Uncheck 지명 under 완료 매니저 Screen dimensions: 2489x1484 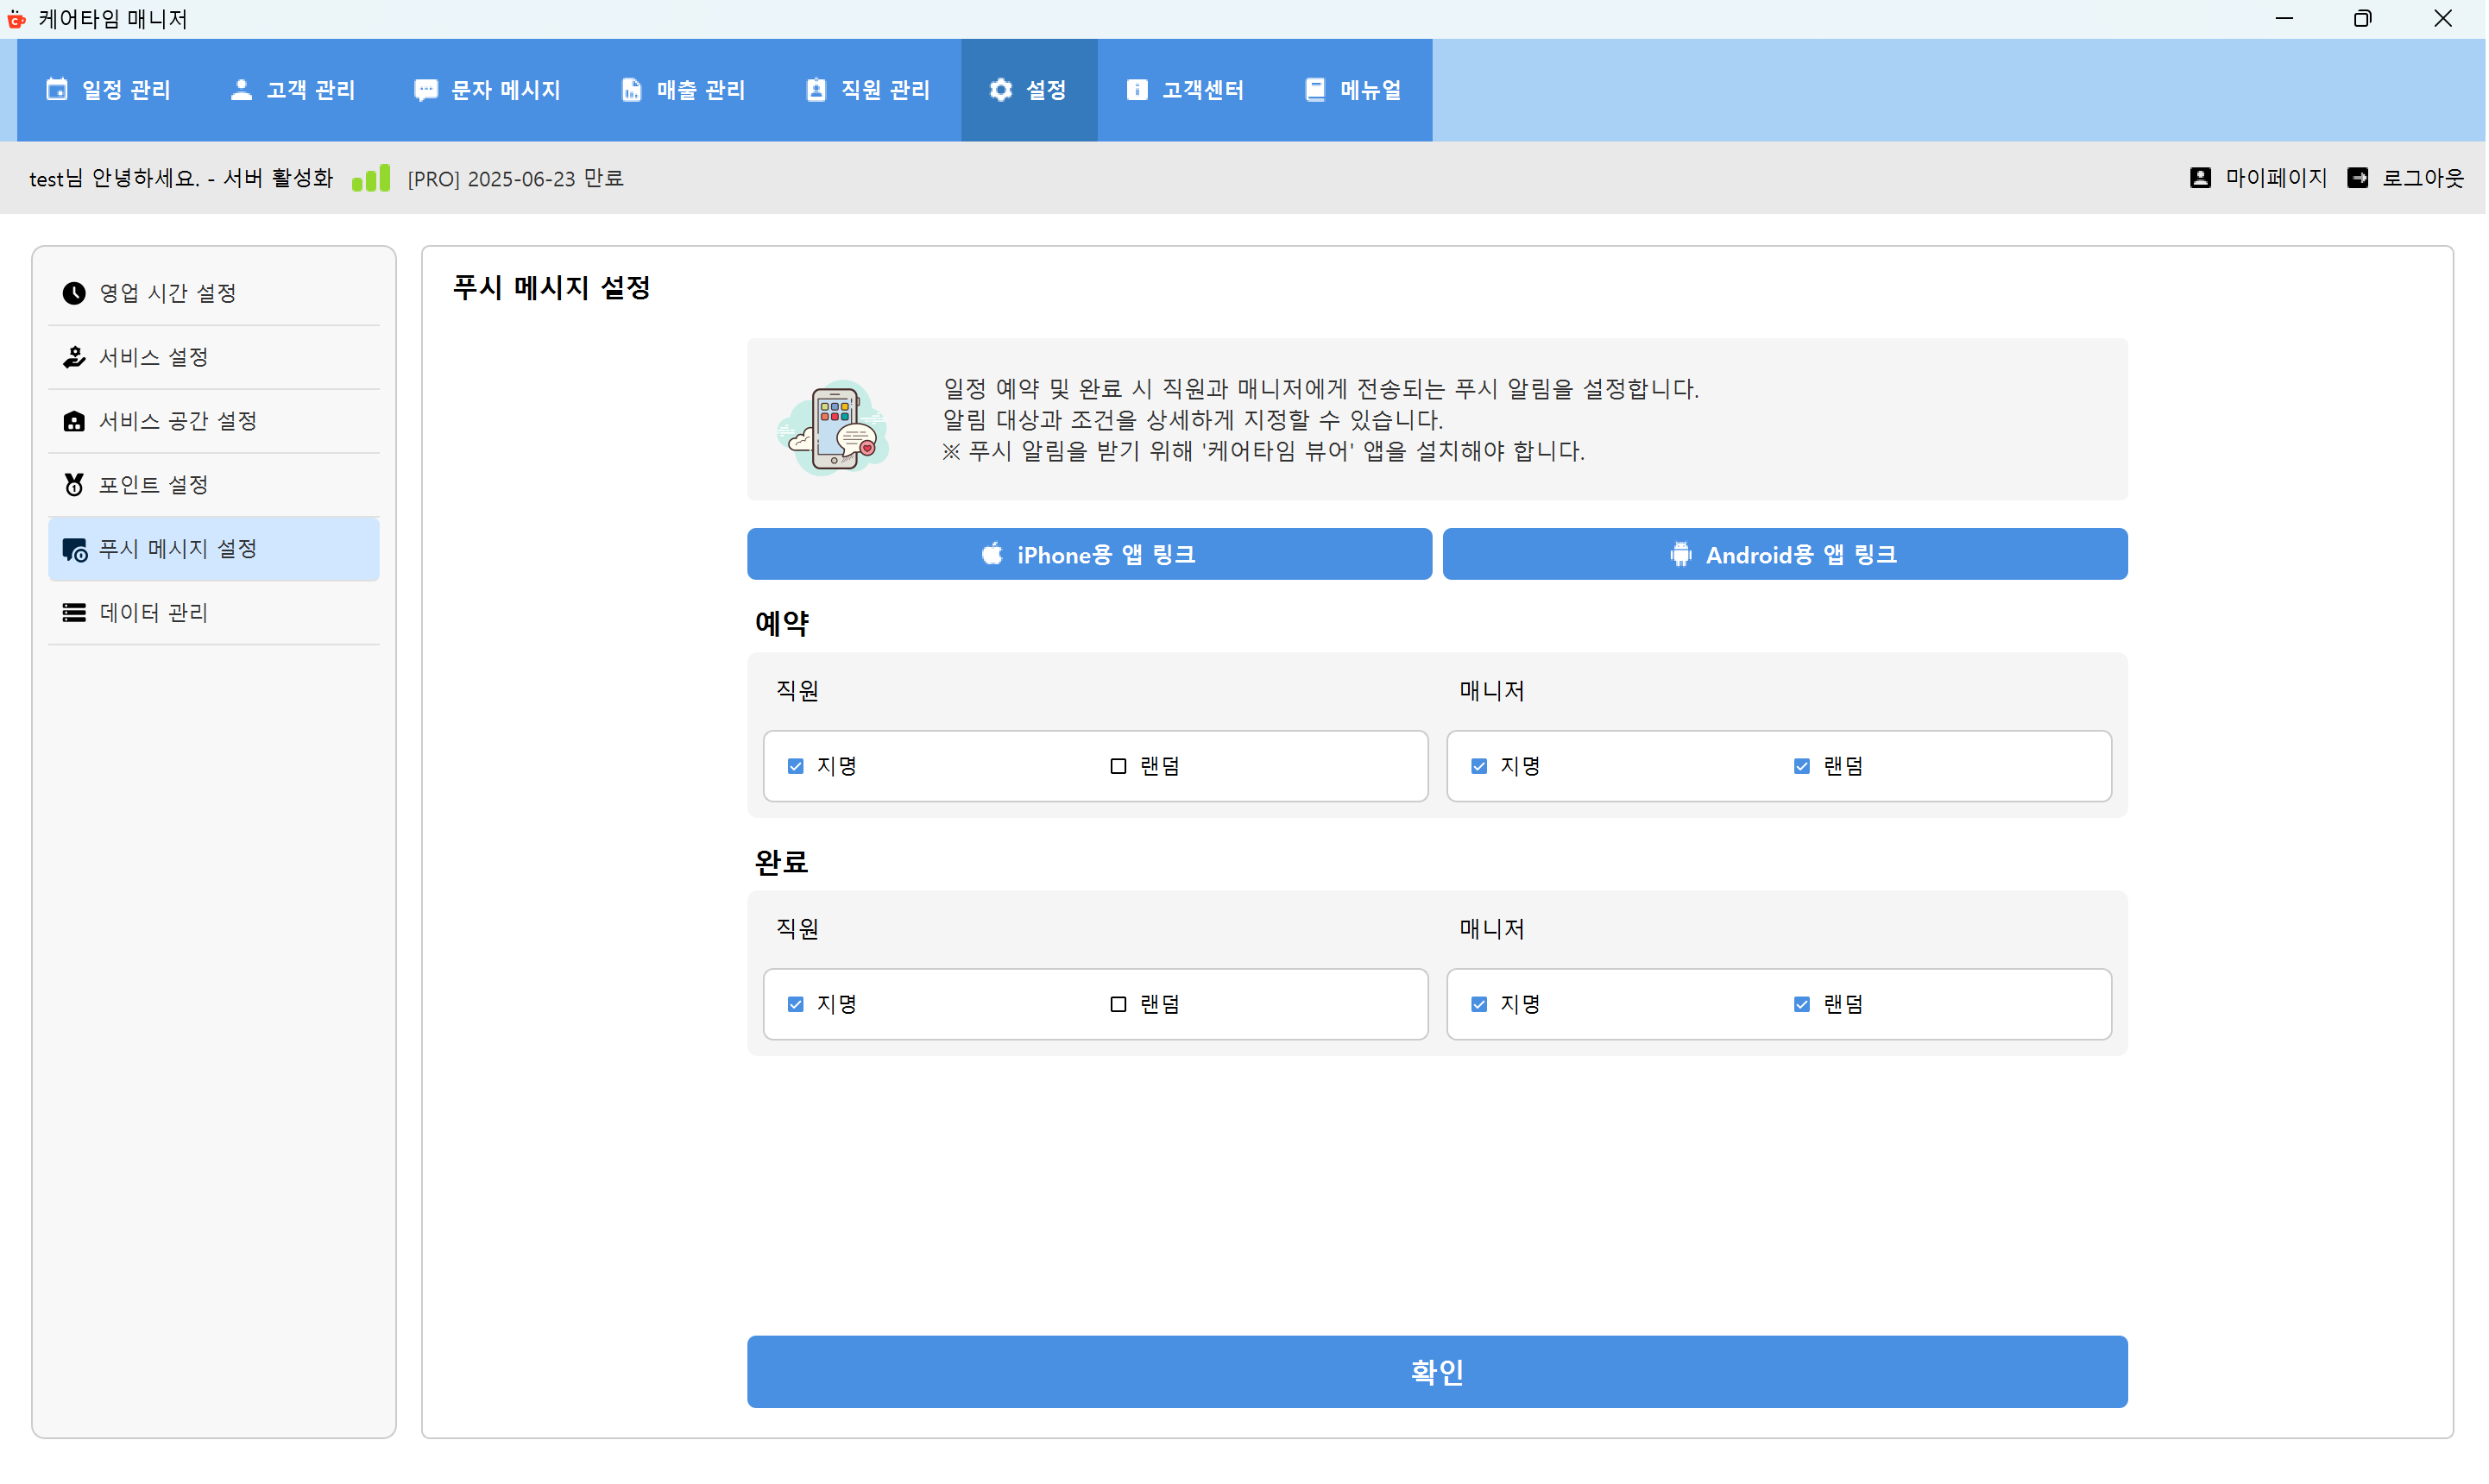1480,1004
